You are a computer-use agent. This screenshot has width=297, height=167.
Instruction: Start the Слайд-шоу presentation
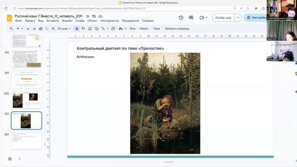pyautogui.click(x=223, y=18)
